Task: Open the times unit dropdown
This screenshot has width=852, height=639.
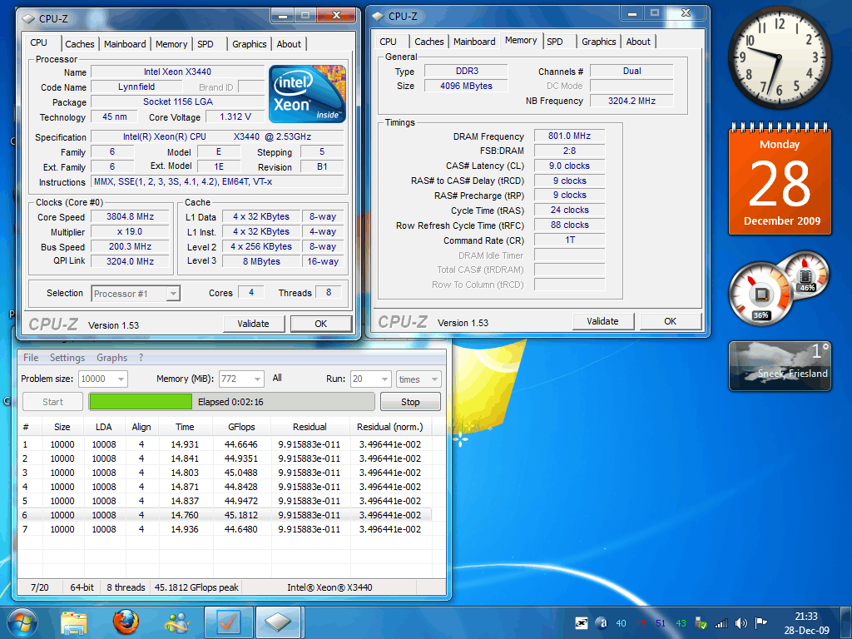Action: [x=418, y=379]
